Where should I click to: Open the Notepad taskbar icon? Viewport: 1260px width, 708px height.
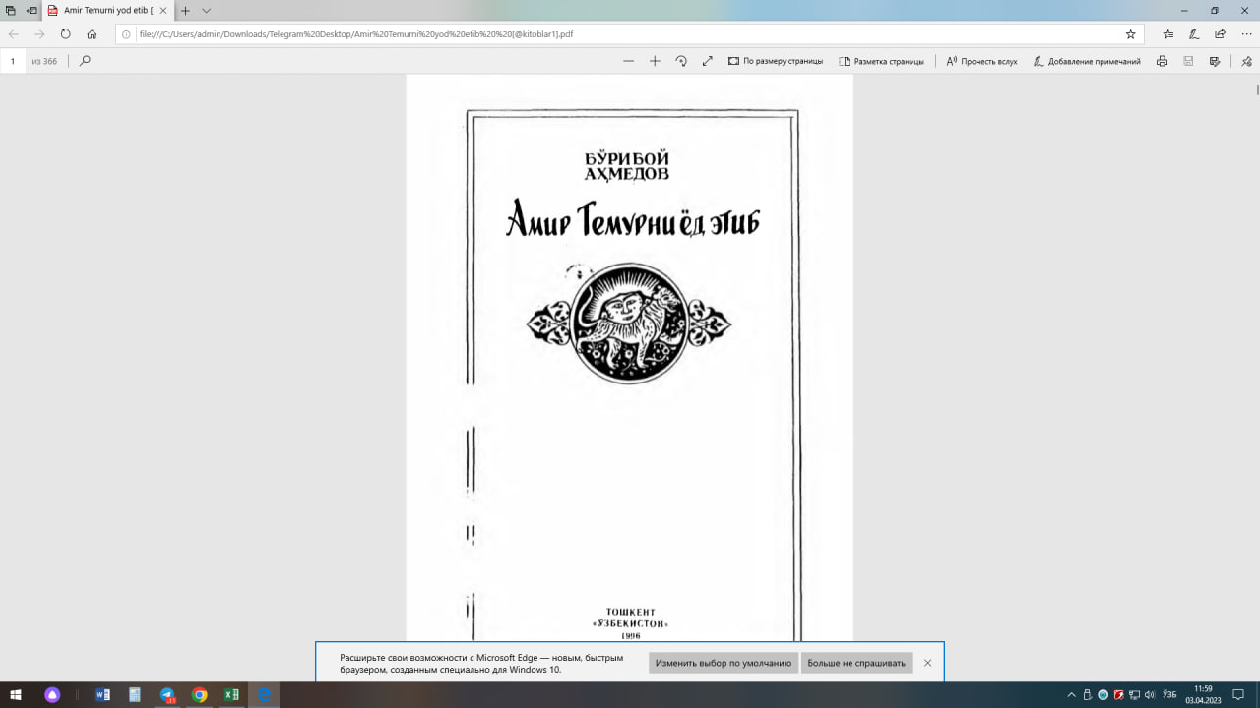pyautogui.click(x=135, y=694)
